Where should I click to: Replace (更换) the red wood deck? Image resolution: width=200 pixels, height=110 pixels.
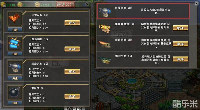[72, 23]
